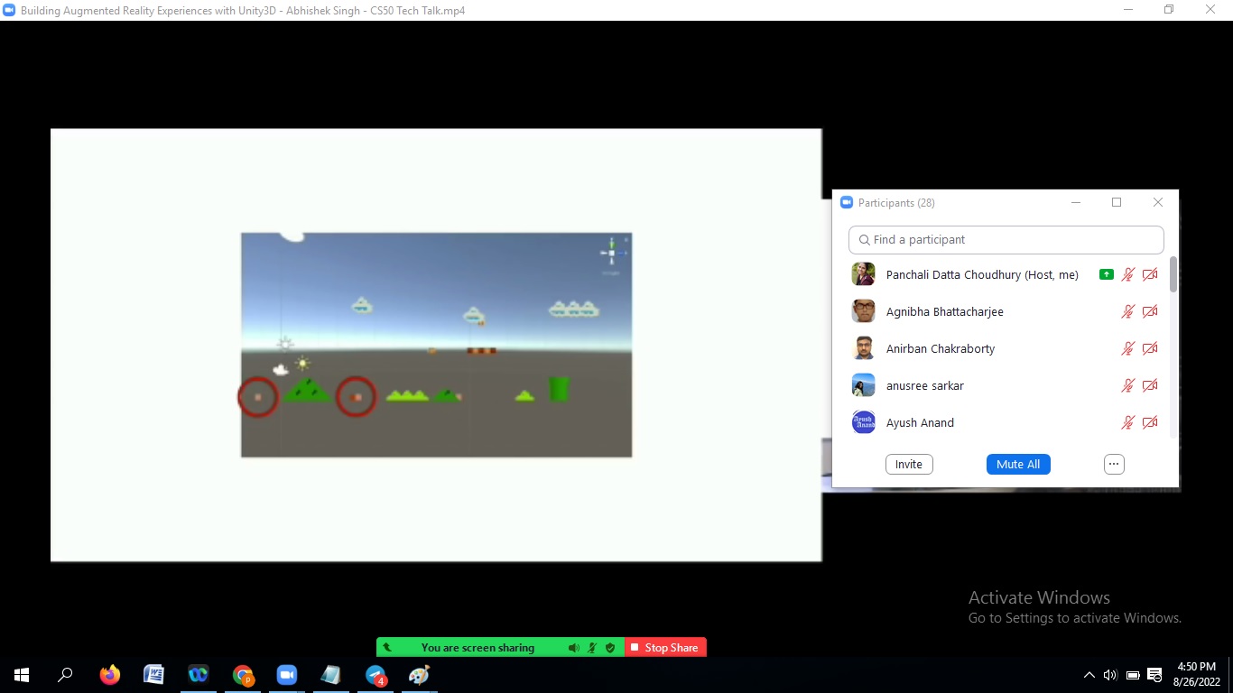Click the "You are screen sharing" text
This screenshot has height=693, width=1233.
click(x=477, y=647)
